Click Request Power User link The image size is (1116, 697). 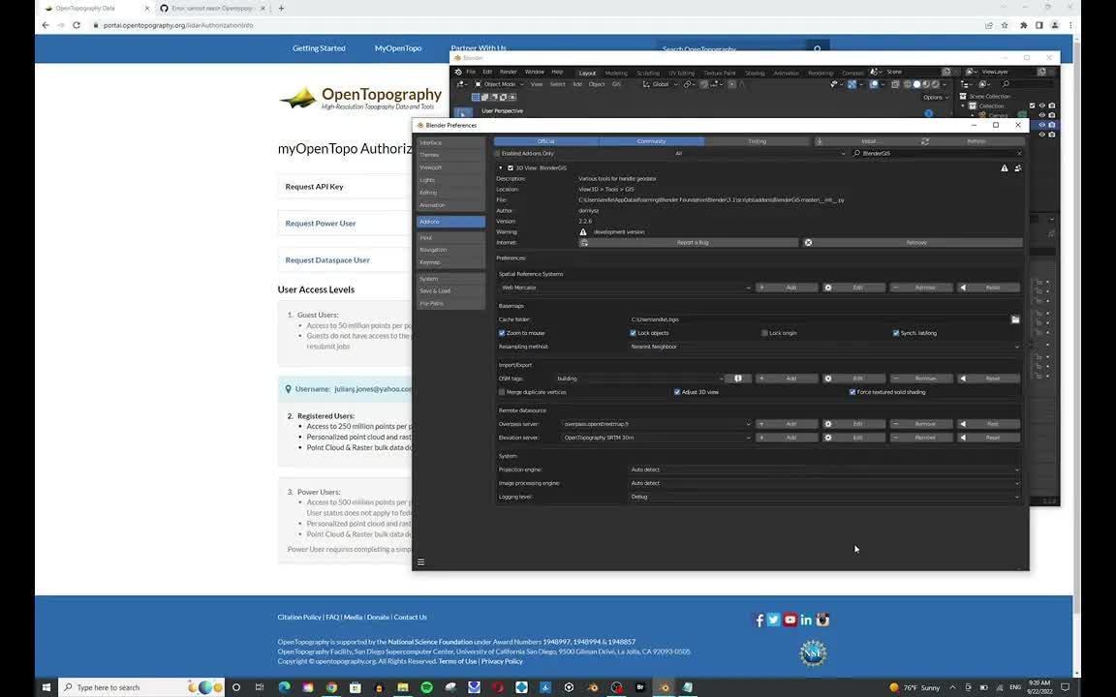click(x=321, y=224)
